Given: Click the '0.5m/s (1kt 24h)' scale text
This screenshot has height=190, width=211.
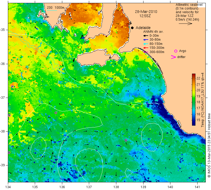Looking at the screenshot, I should click(x=187, y=19).
